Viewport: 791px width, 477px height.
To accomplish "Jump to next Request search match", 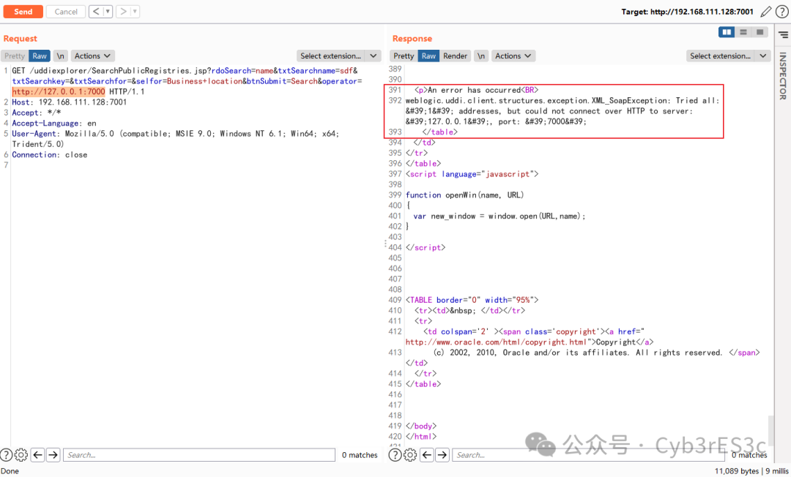I will 53,455.
